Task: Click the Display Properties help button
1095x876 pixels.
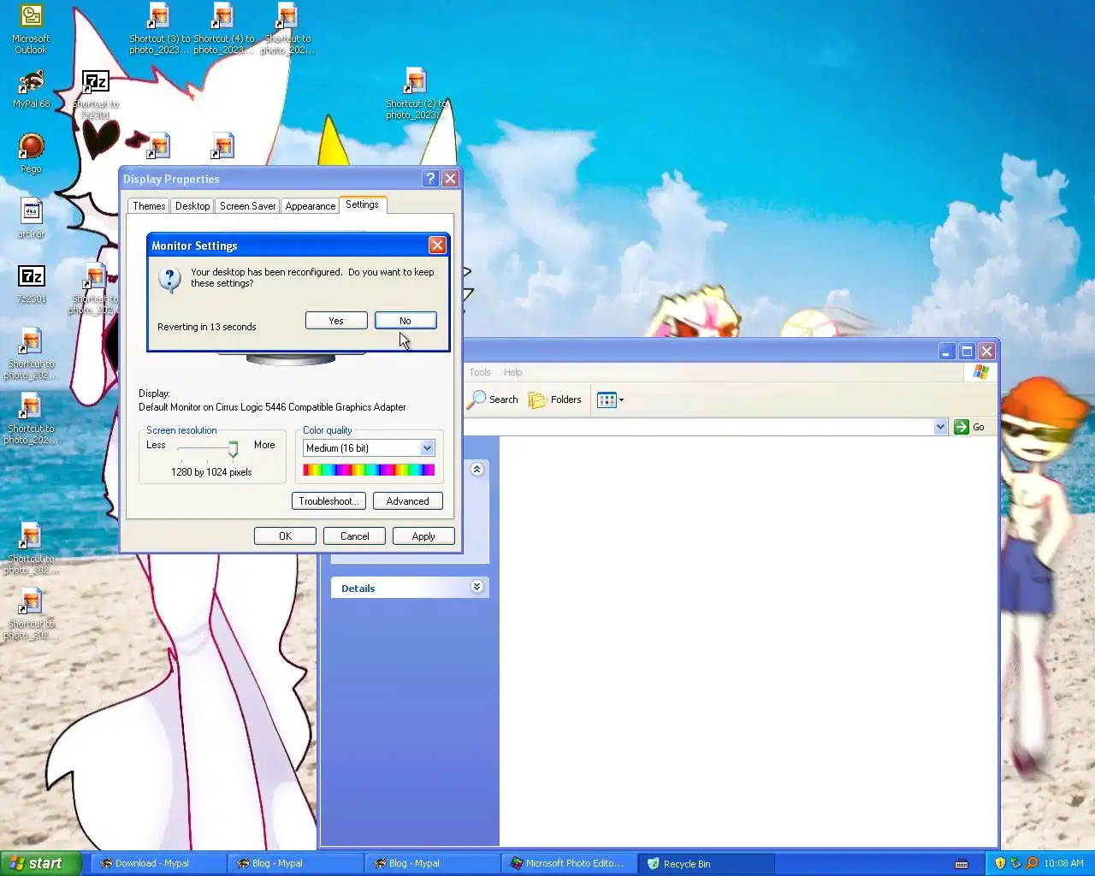Action: [430, 178]
